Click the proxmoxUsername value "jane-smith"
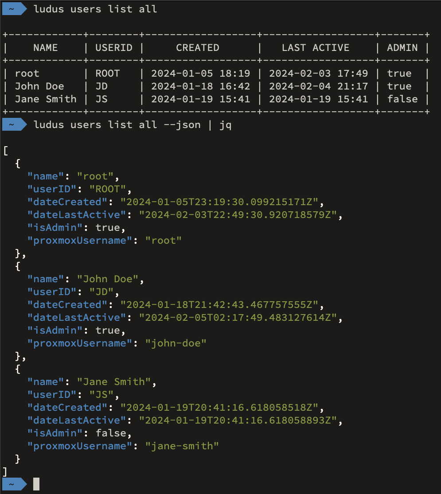This screenshot has width=441, height=494. (x=182, y=446)
